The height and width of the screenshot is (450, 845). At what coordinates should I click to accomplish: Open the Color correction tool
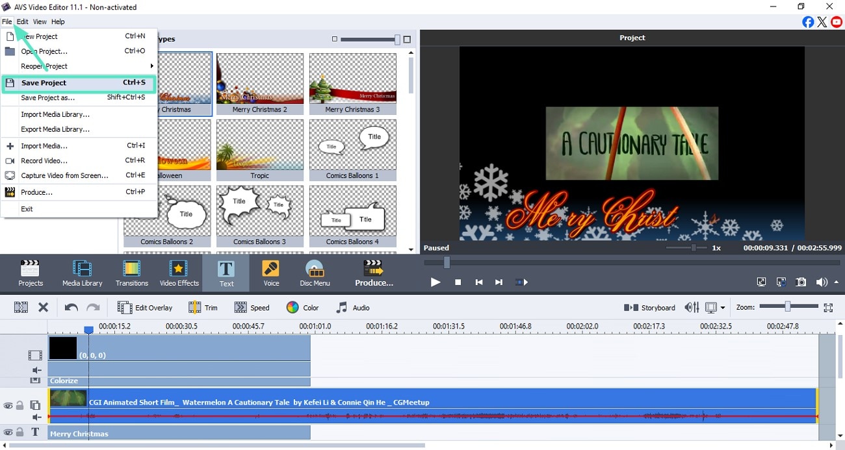coord(302,308)
